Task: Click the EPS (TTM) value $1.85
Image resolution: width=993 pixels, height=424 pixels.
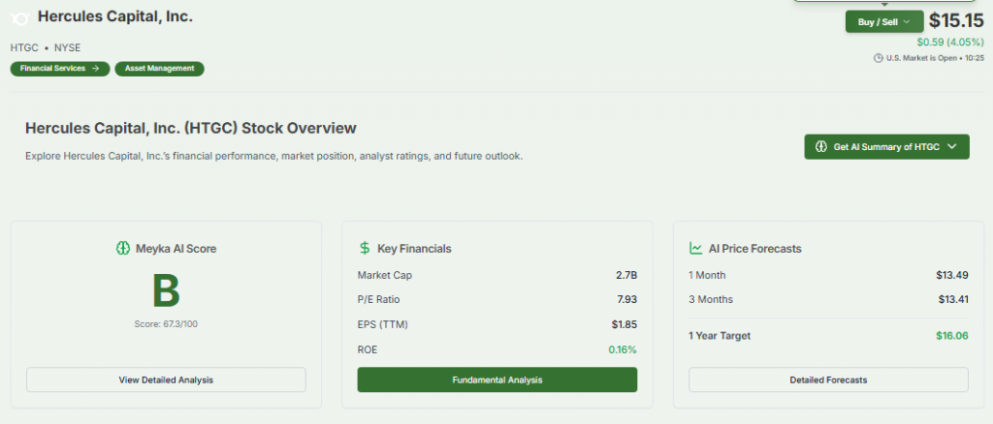Action: tap(624, 324)
